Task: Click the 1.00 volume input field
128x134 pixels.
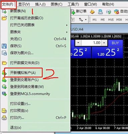Action: tap(91, 43)
